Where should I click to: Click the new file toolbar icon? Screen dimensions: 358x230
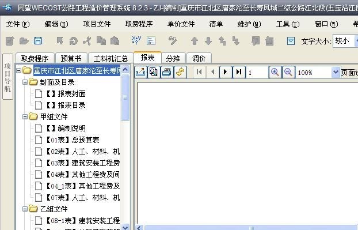point(10,41)
